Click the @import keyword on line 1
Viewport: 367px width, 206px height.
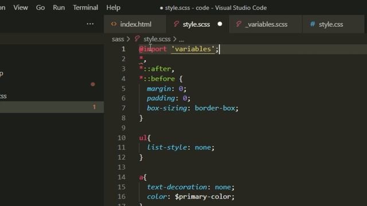(153, 49)
